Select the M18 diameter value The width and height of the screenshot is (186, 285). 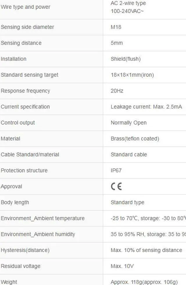(116, 27)
